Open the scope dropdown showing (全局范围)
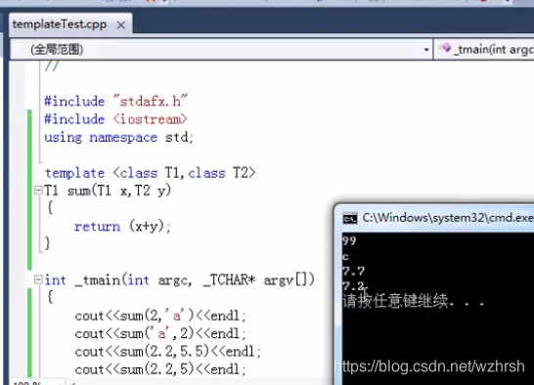This screenshot has height=385, width=534. 221,50
